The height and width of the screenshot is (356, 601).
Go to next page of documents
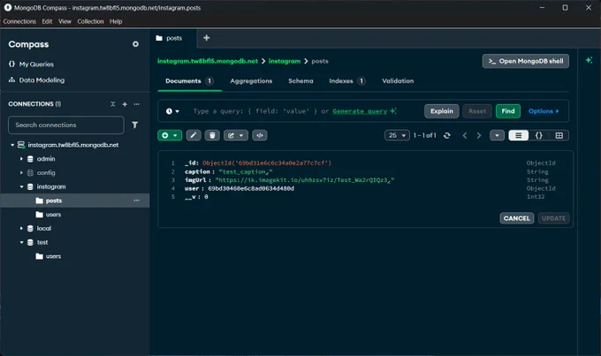coord(479,135)
